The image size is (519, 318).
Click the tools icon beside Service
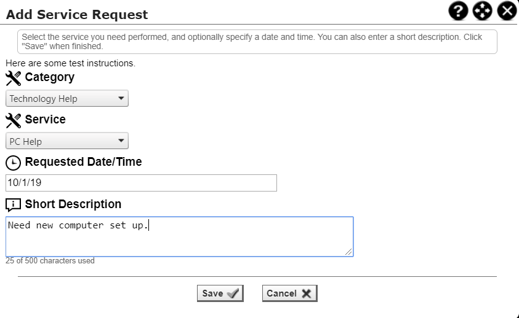13,120
